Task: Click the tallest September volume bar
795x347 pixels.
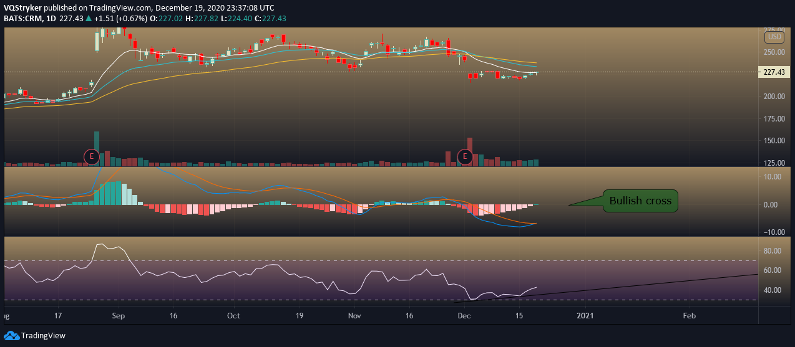Action: 97,149
